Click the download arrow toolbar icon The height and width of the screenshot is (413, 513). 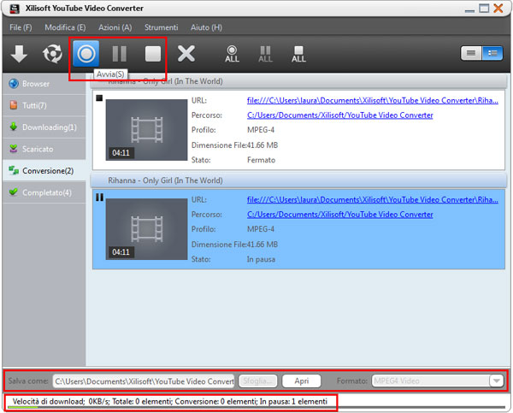tap(19, 53)
